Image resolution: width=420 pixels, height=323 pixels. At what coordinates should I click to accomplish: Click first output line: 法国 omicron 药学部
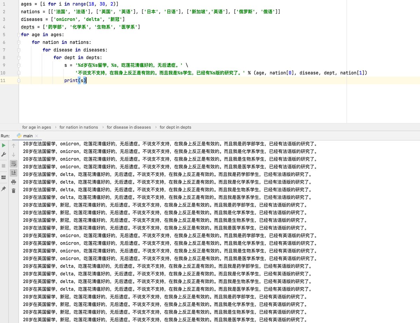point(170,144)
